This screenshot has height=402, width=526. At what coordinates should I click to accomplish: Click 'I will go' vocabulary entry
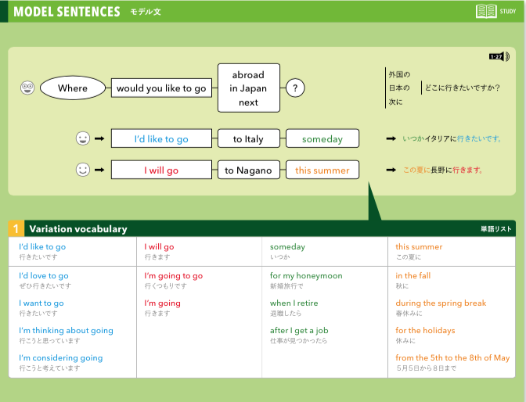160,247
